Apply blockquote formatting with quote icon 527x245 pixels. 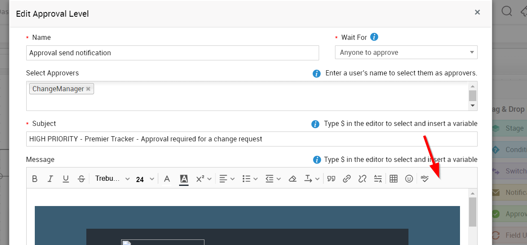coord(331,179)
